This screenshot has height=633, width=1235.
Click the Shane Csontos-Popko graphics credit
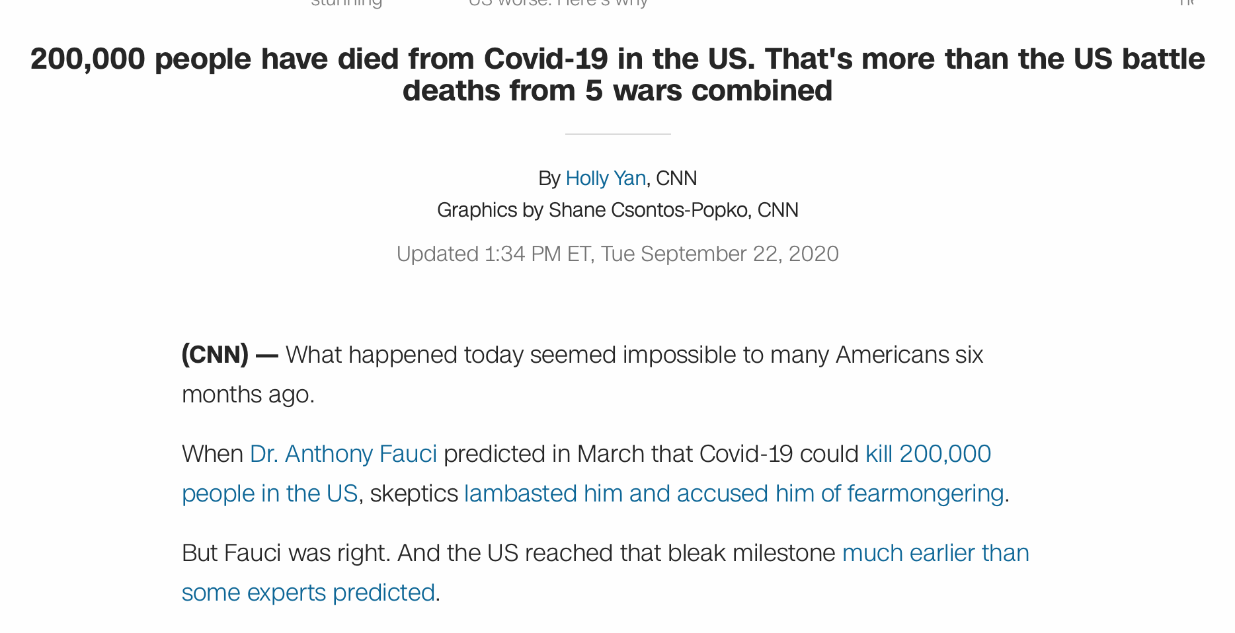(617, 210)
